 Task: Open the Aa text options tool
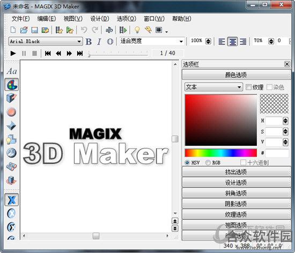[12, 71]
